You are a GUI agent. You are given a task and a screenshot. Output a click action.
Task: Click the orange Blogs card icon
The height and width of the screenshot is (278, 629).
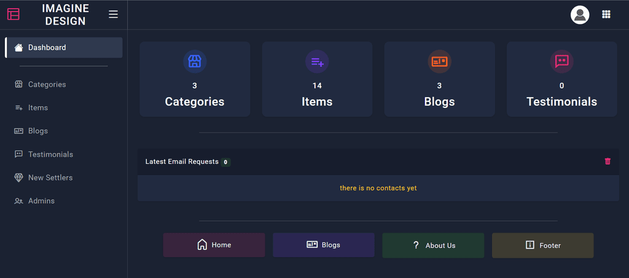pos(440,62)
